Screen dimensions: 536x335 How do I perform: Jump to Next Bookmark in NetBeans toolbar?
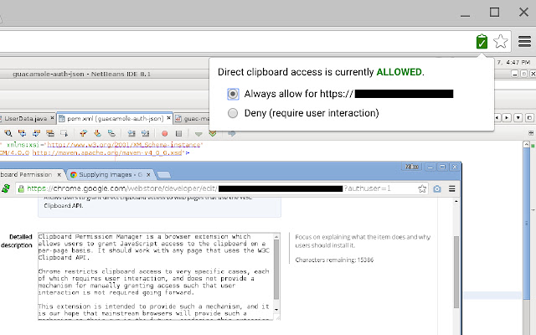97,133
